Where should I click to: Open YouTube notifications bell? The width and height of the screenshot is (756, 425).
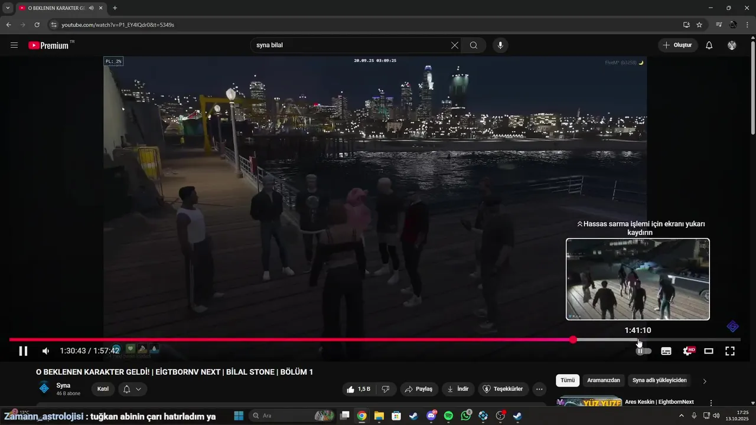pyautogui.click(x=709, y=45)
